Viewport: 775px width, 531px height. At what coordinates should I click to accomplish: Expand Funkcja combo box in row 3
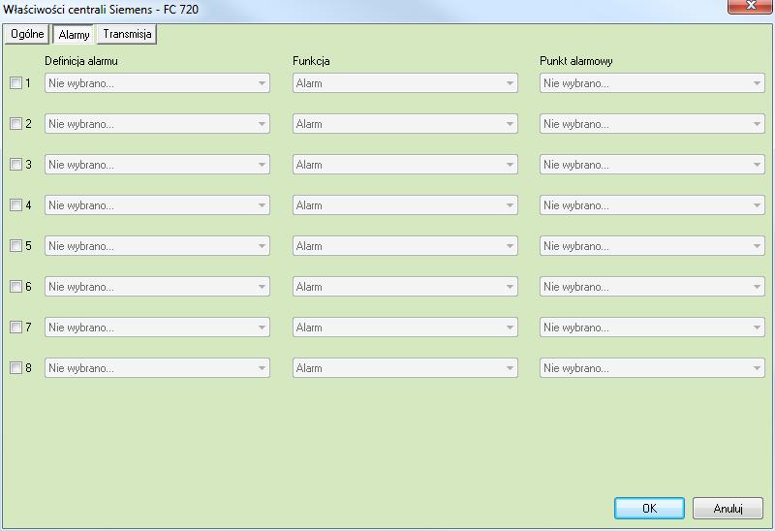405,164
